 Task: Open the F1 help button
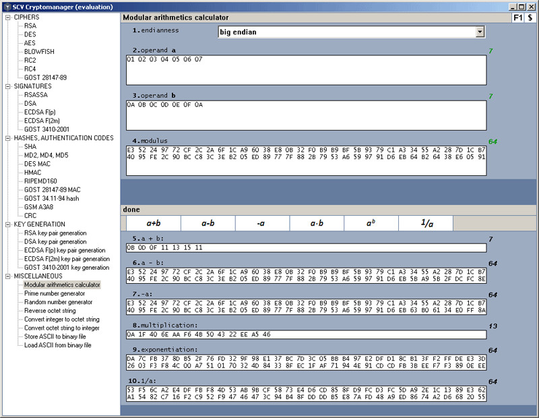coord(518,18)
